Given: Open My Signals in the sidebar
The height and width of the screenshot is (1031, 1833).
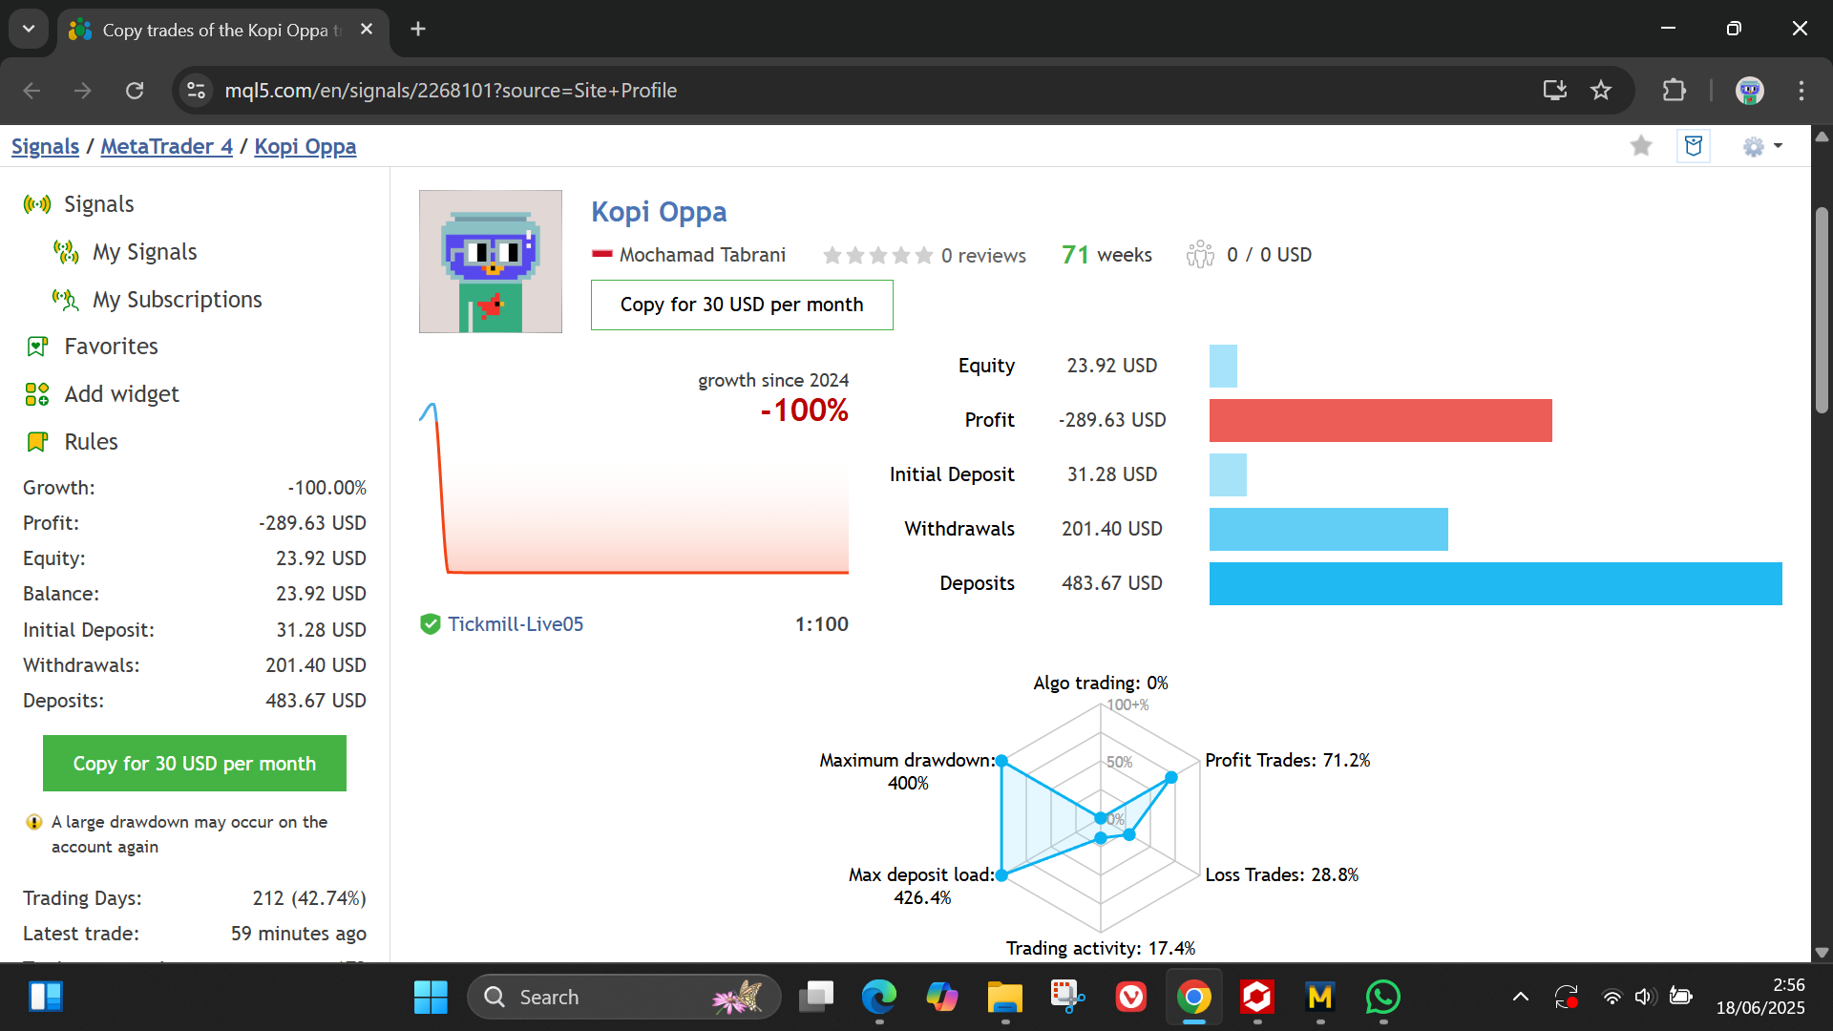Looking at the screenshot, I should (144, 252).
